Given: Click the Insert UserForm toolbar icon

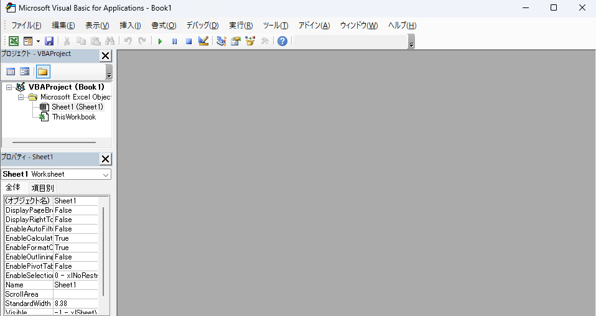Looking at the screenshot, I should [28, 40].
